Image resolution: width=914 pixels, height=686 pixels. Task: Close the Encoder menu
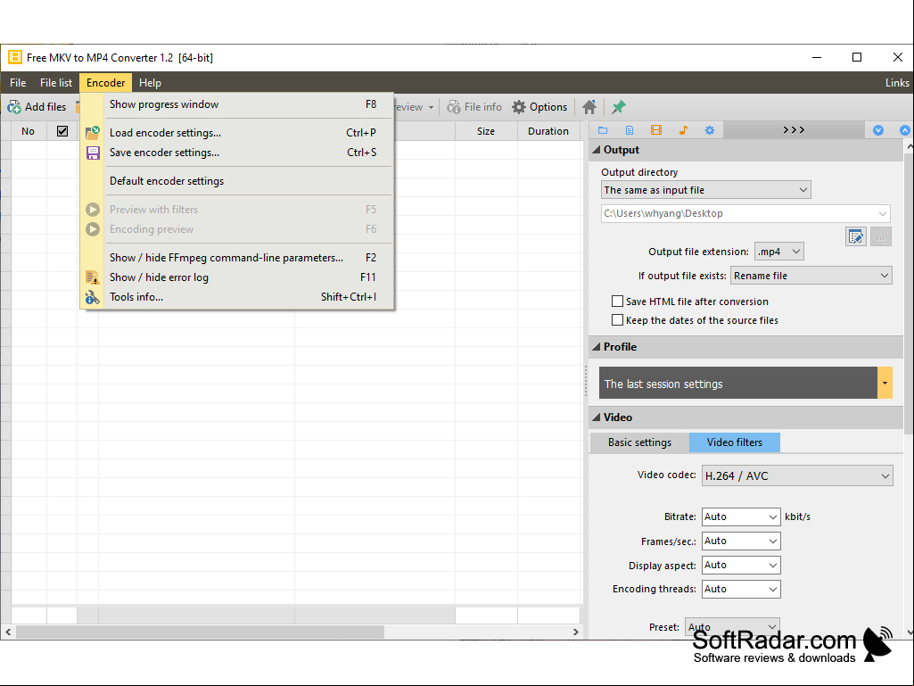coord(105,83)
